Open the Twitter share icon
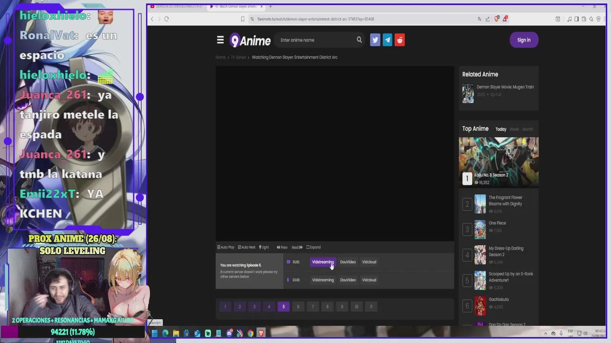This screenshot has width=611, height=343. (375, 40)
